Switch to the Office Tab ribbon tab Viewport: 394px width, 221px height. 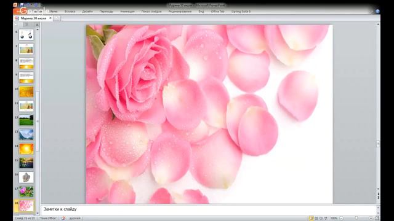217,12
